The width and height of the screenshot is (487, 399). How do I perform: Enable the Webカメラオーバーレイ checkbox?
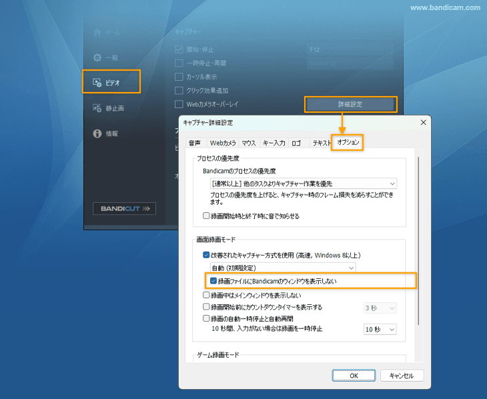click(179, 104)
